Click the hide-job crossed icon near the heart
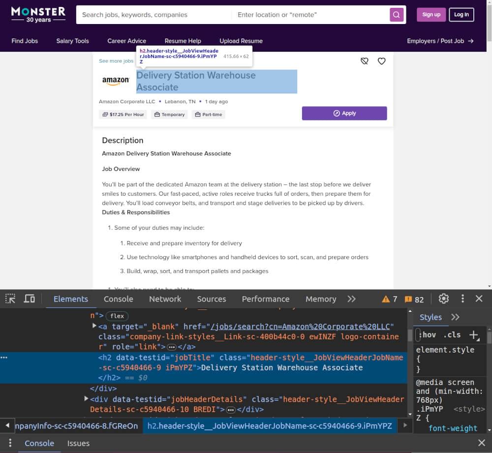This screenshot has height=453, width=492. (x=365, y=61)
